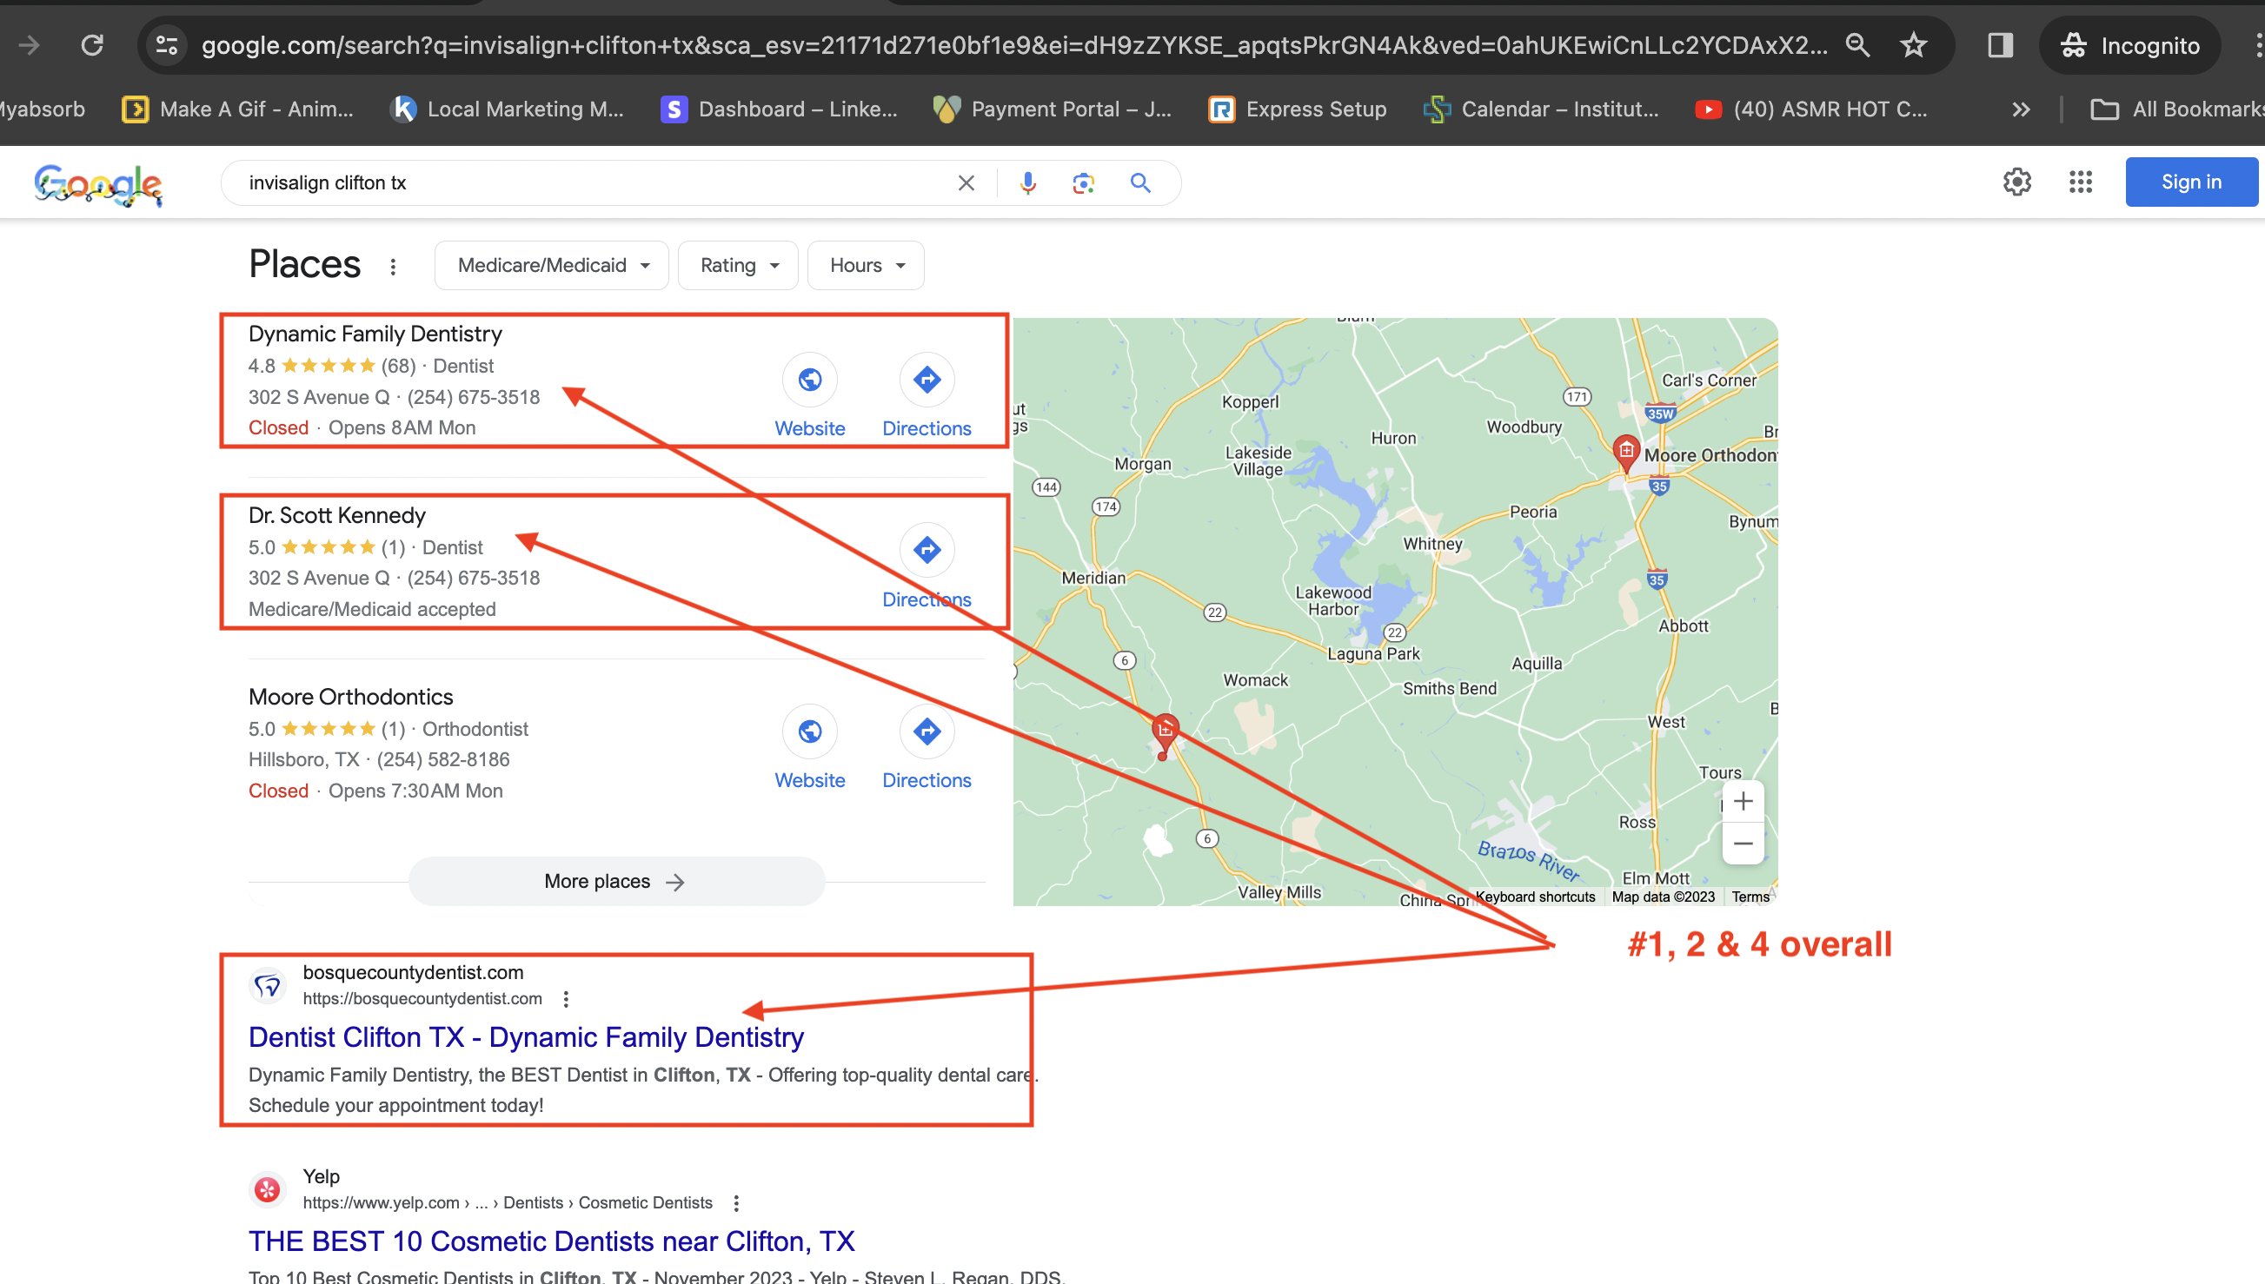The image size is (2265, 1284).
Task: Expand the Hours filter dropdown
Action: 867,266
